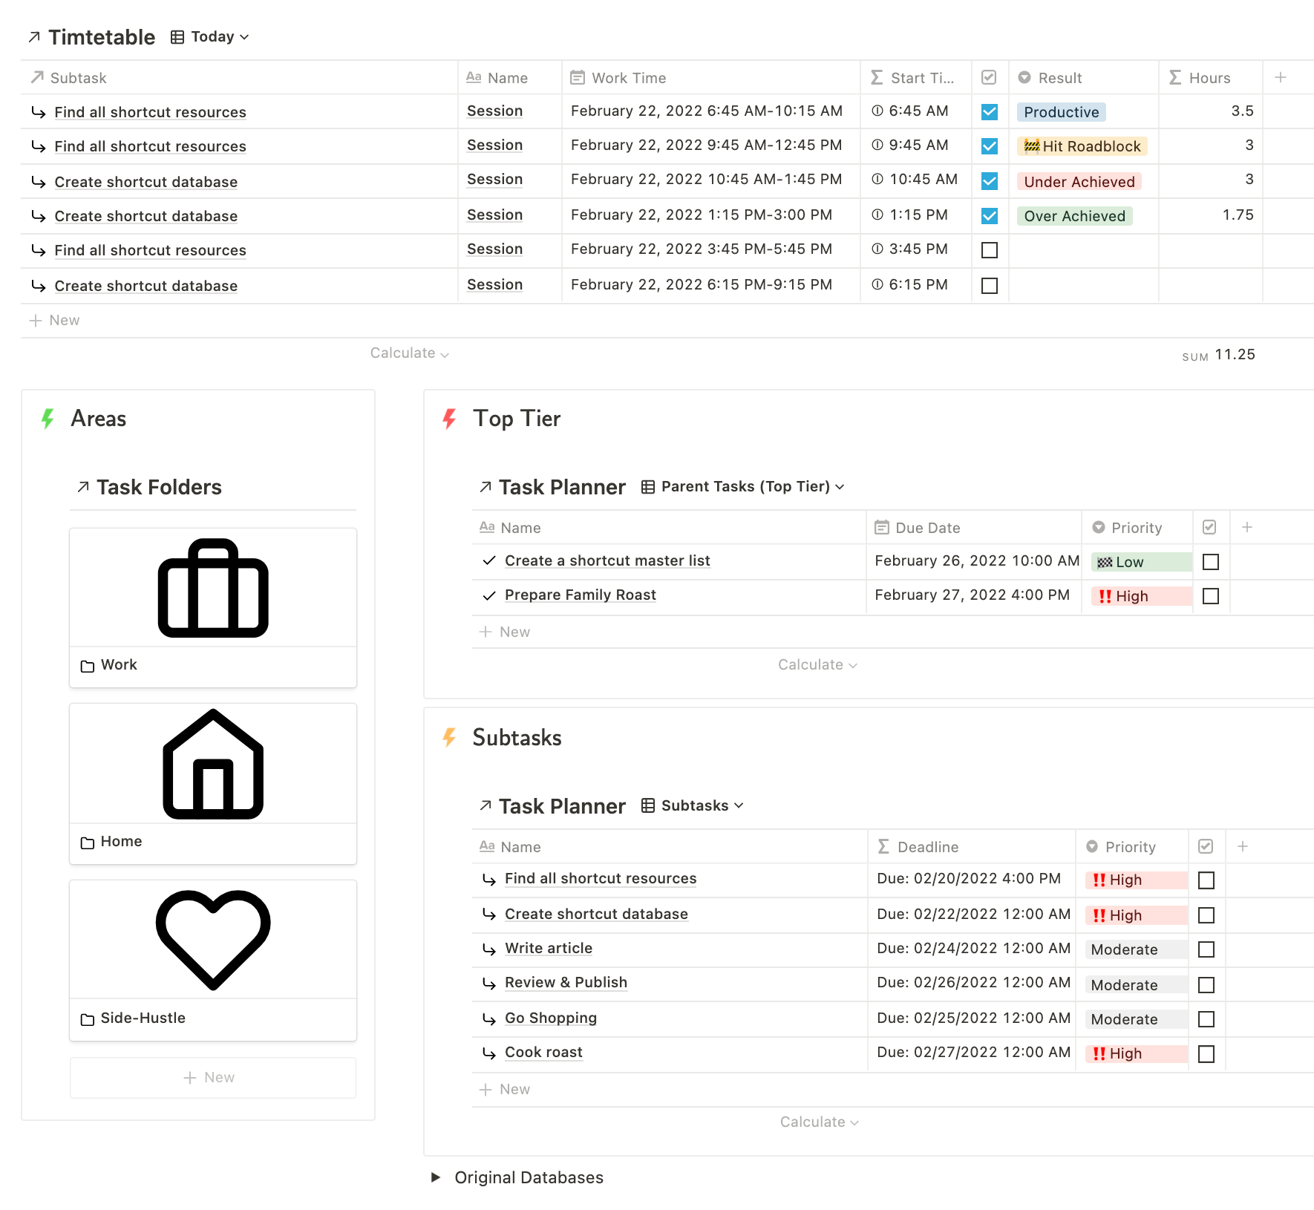Open the Calculate menu under Subtasks

tap(820, 1122)
